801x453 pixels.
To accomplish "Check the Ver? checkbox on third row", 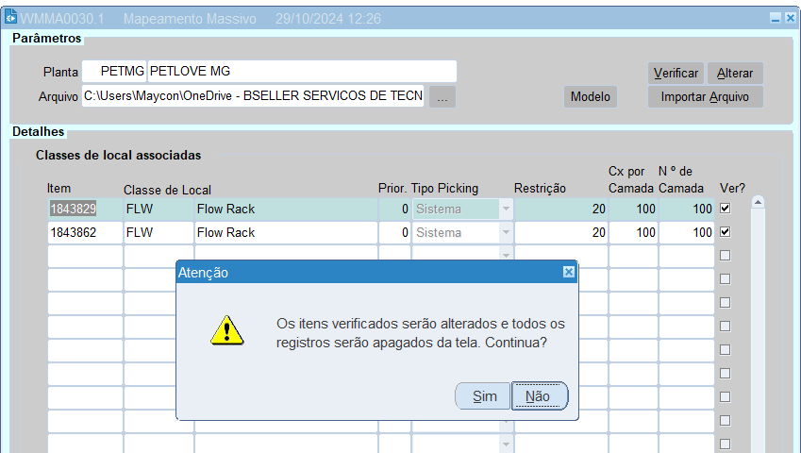I will pos(725,256).
